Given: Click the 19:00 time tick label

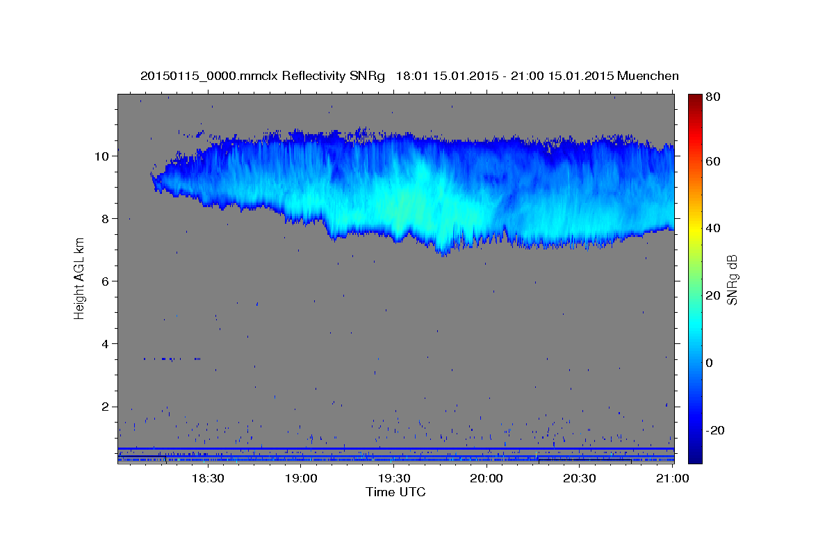Looking at the screenshot, I should click(301, 478).
